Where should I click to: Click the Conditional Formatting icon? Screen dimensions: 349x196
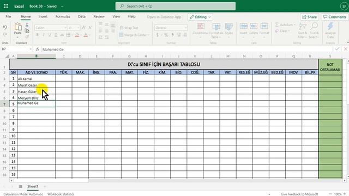pyautogui.click(x=201, y=27)
